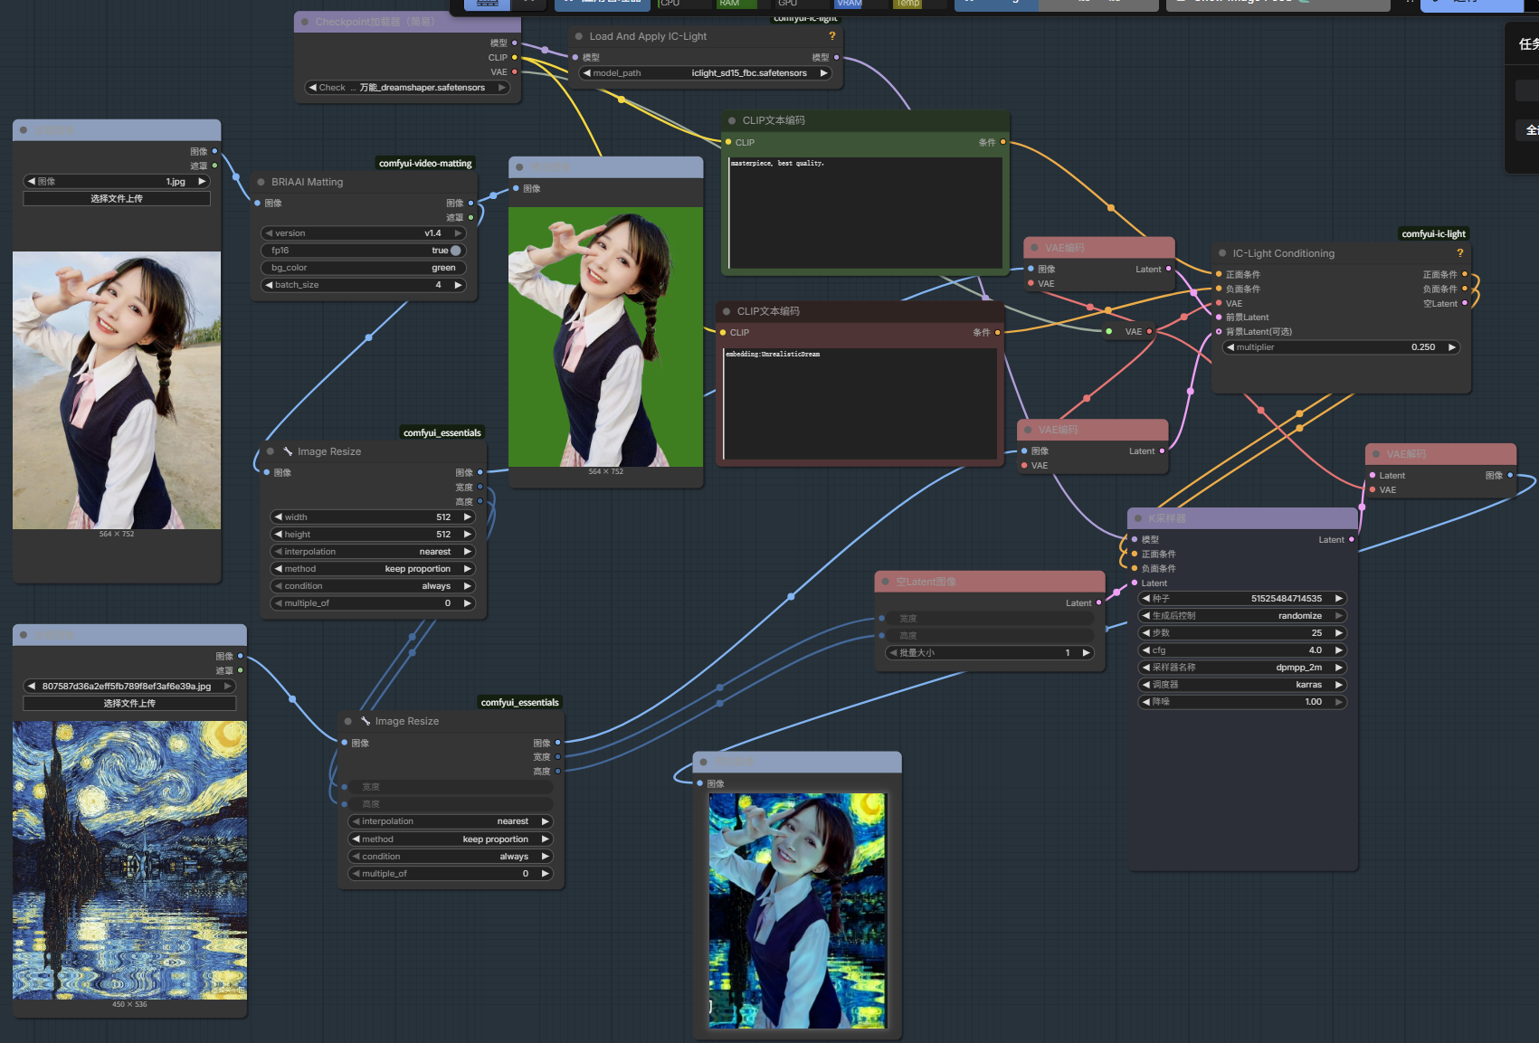Toggle the fp16 switch in BRIAAI Matting
Image resolution: width=1539 pixels, height=1043 pixels.
click(x=455, y=251)
